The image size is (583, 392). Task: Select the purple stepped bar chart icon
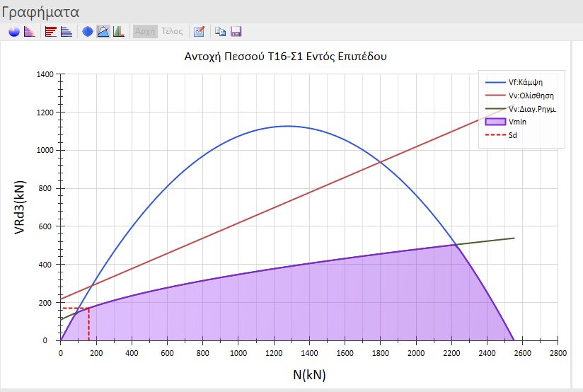point(29,32)
